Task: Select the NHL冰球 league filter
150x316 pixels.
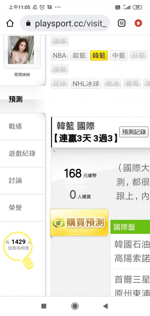Action: coord(86,84)
